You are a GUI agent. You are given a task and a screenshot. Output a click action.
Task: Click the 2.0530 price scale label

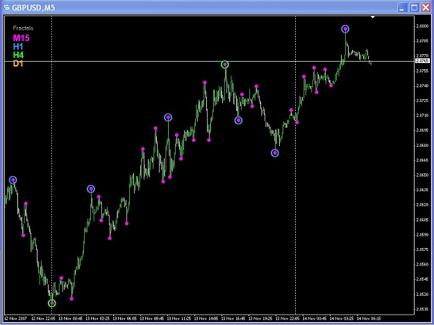tap(422, 295)
